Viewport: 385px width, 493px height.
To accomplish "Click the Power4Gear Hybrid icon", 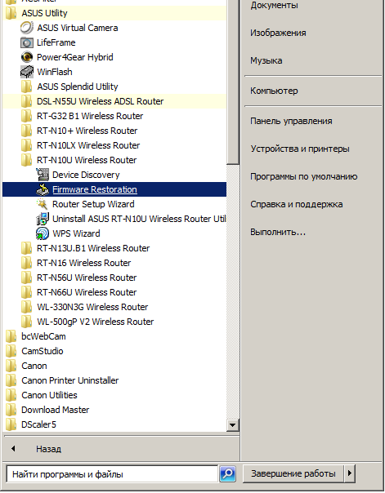I will (27, 57).
